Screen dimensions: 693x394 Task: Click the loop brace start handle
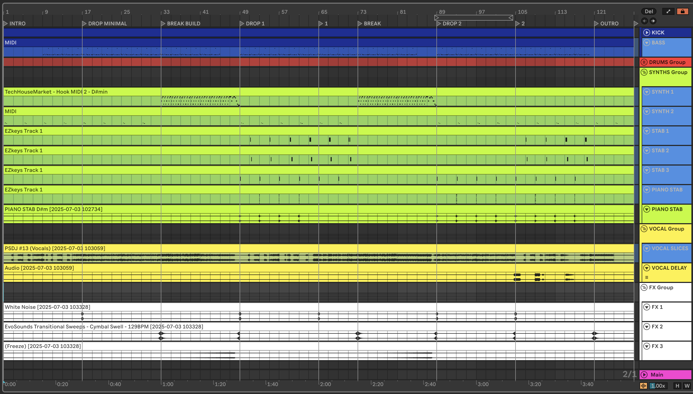(436, 18)
